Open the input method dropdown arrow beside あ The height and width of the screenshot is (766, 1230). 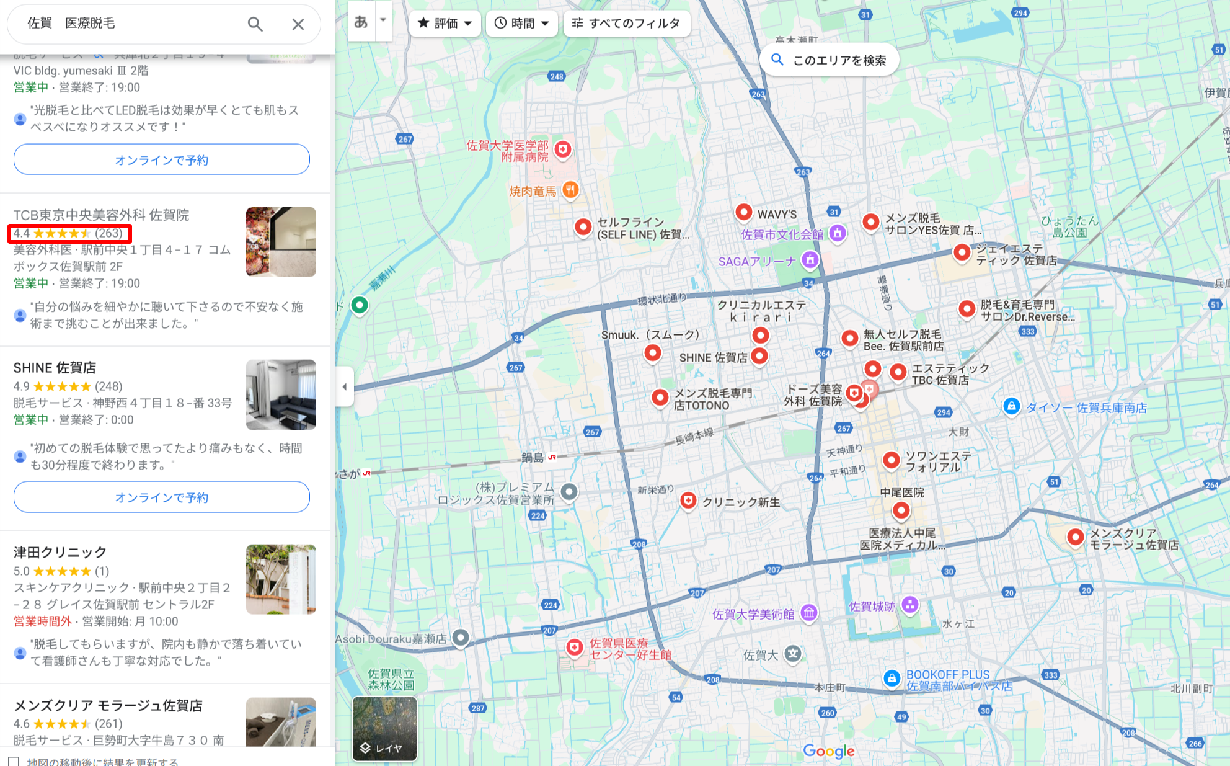tap(383, 20)
